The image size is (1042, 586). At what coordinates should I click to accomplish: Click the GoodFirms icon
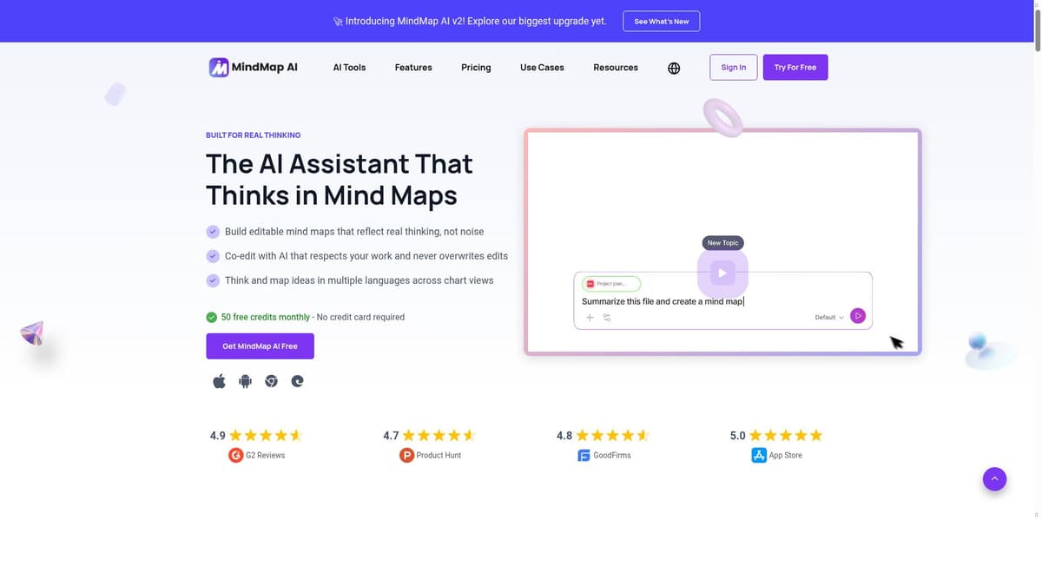click(x=583, y=454)
